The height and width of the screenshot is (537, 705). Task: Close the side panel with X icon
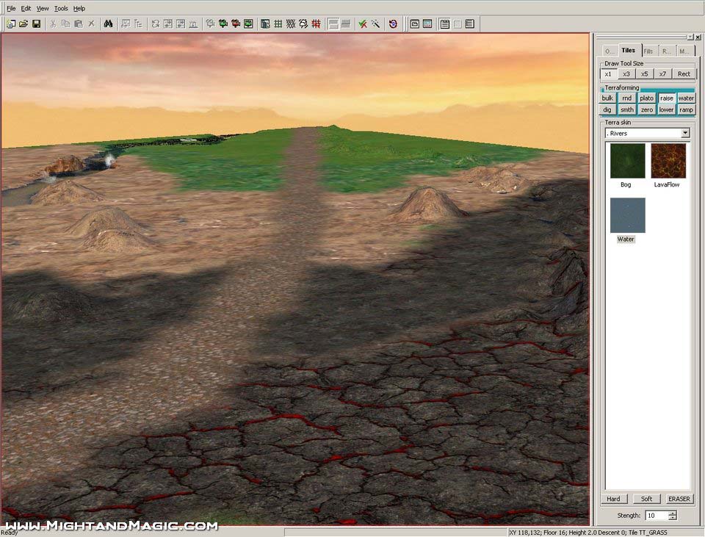[698, 37]
